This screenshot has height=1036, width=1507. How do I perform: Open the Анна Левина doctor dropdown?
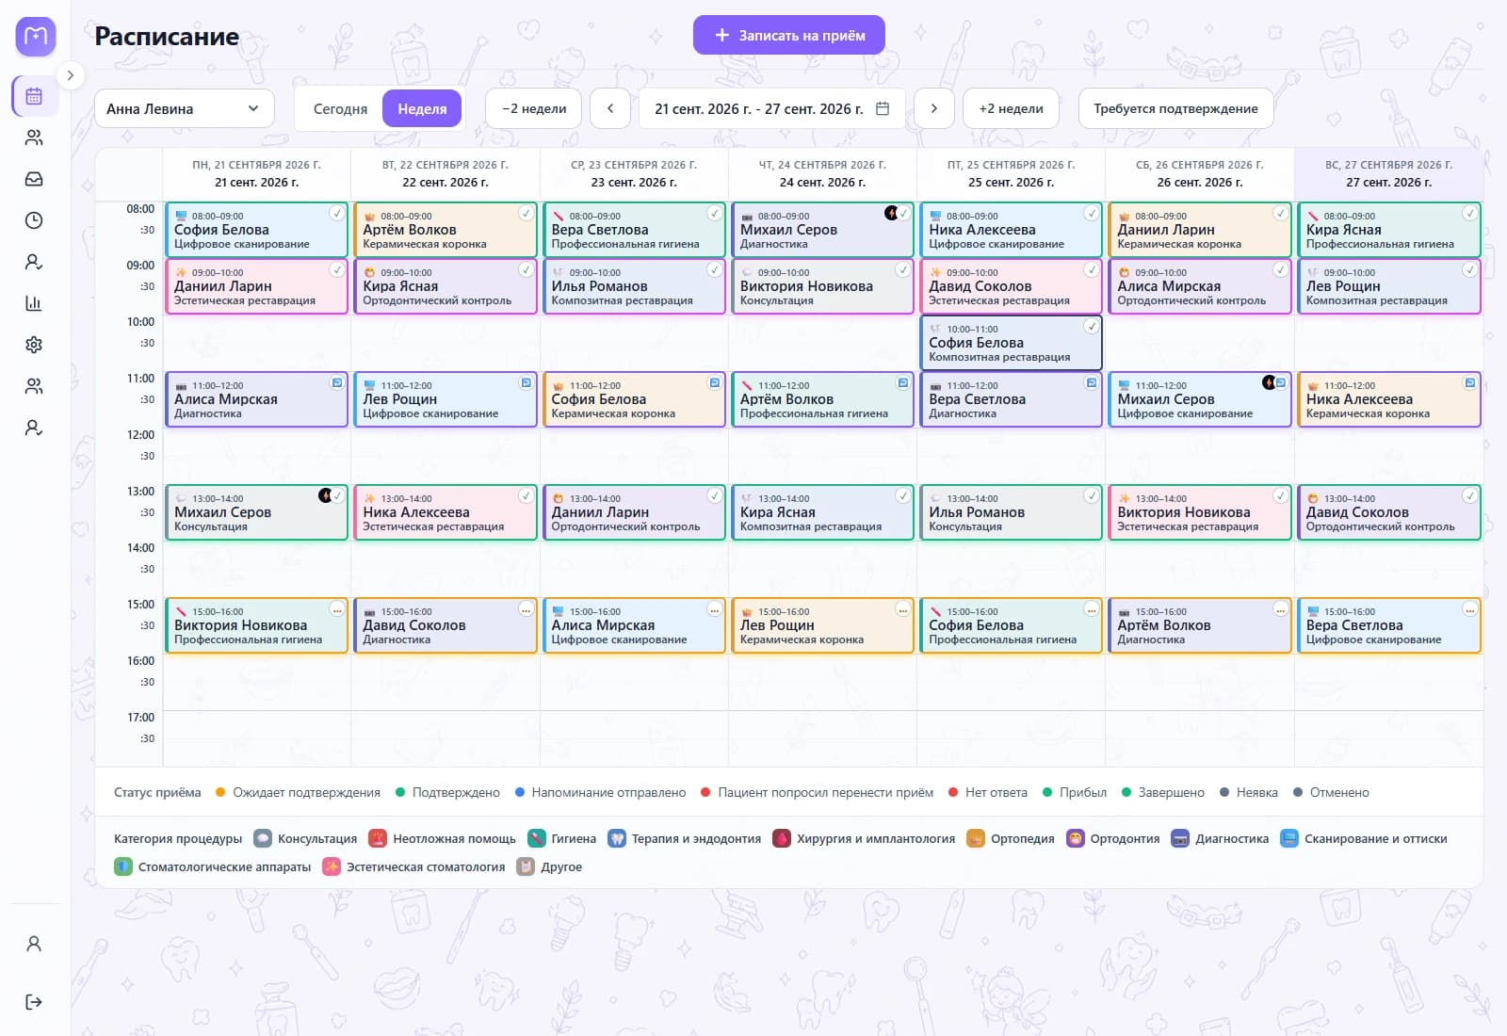[185, 108]
